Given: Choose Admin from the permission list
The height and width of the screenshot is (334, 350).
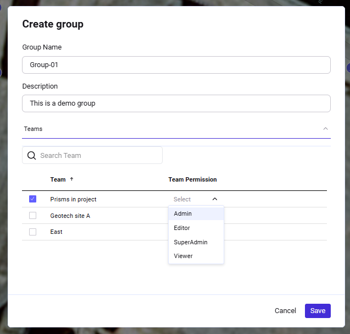Looking at the screenshot, I should [183, 213].
